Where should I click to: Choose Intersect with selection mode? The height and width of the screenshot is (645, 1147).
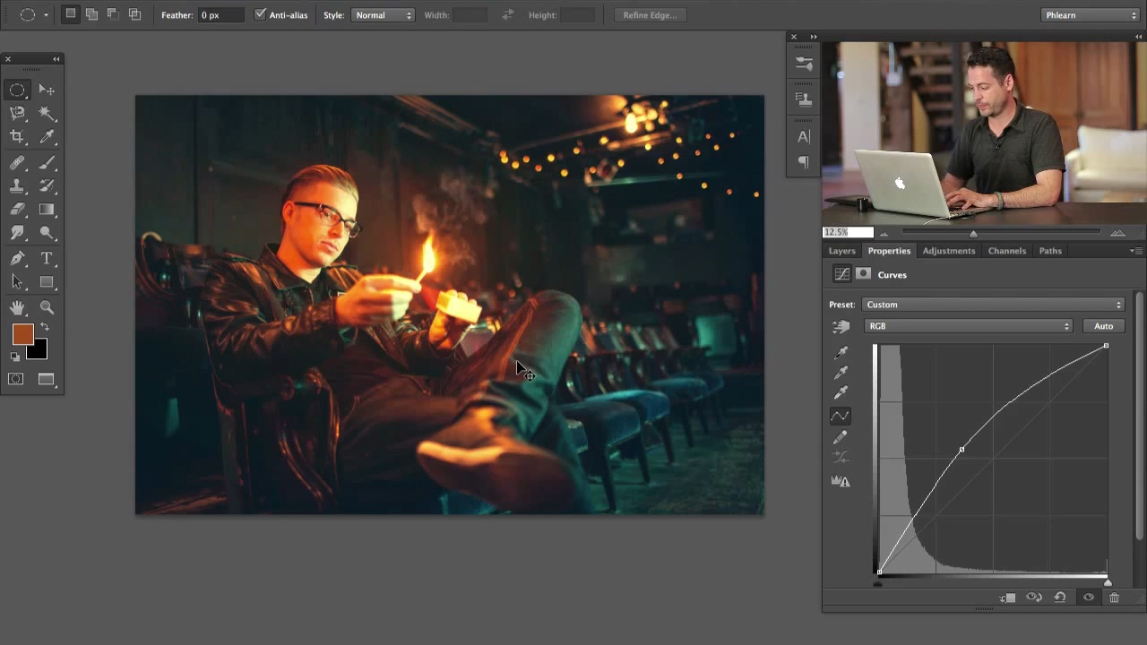click(x=134, y=14)
